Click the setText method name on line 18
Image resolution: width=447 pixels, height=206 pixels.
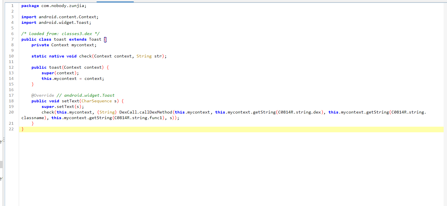click(70, 101)
